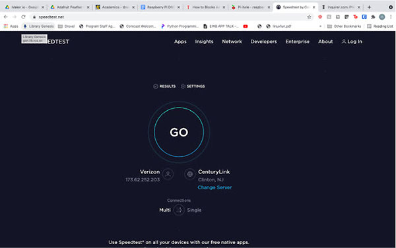This screenshot has width=396, height=248.
Task: Open the Apps menu item
Action: point(180,42)
